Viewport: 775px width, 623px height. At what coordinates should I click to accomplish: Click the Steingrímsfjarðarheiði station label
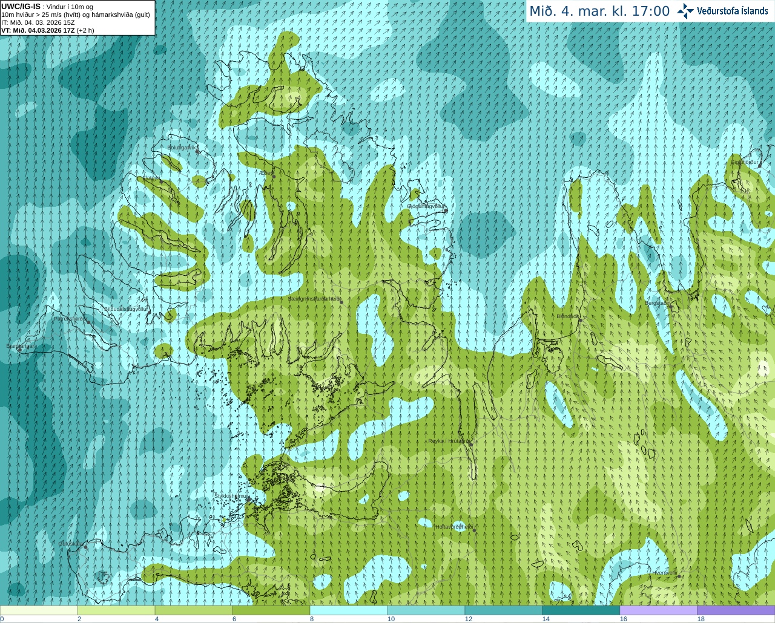coord(314,299)
